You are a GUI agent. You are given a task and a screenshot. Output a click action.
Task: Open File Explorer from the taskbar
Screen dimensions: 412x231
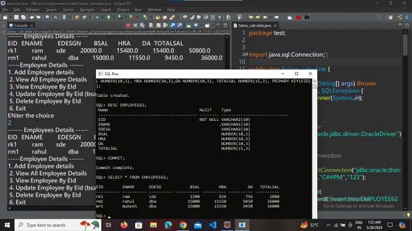tap(153, 225)
